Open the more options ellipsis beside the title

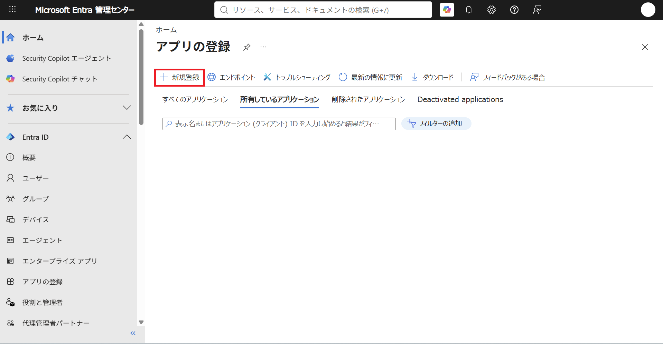click(263, 47)
